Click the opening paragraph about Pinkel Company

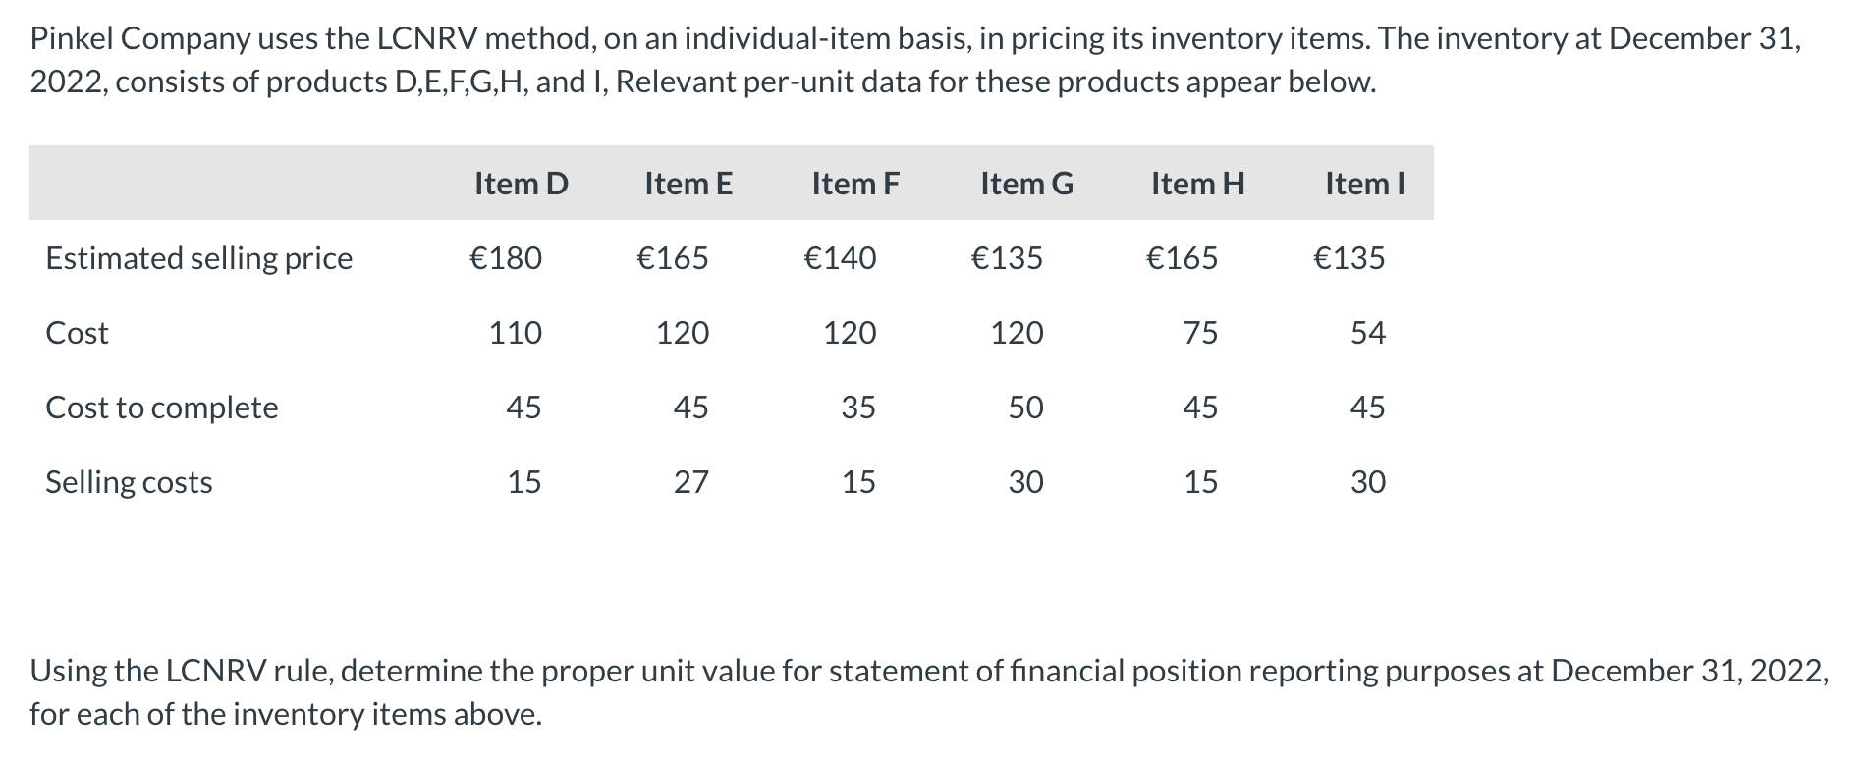pos(915,60)
